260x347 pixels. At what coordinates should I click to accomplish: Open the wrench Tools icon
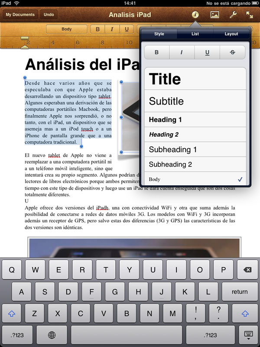click(x=233, y=15)
